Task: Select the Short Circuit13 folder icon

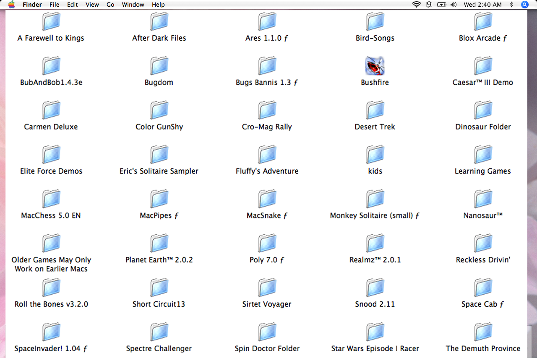Action: pos(159,288)
